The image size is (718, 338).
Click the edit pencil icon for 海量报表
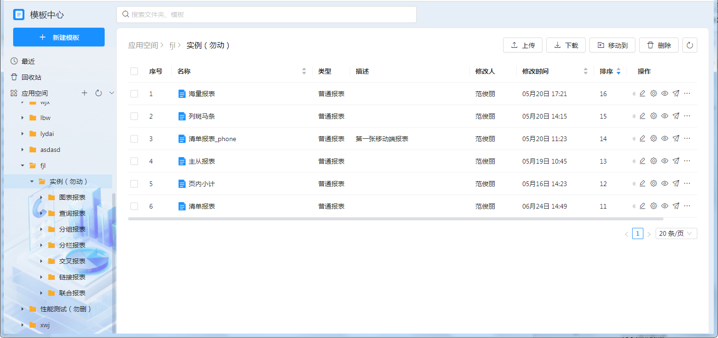[x=642, y=94]
